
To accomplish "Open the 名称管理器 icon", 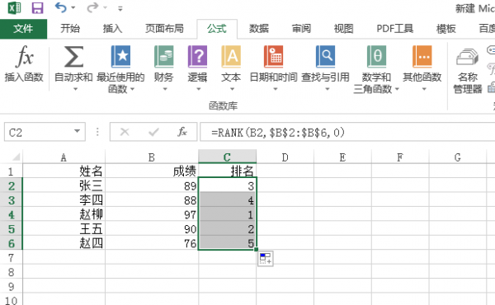I will click(x=468, y=58).
